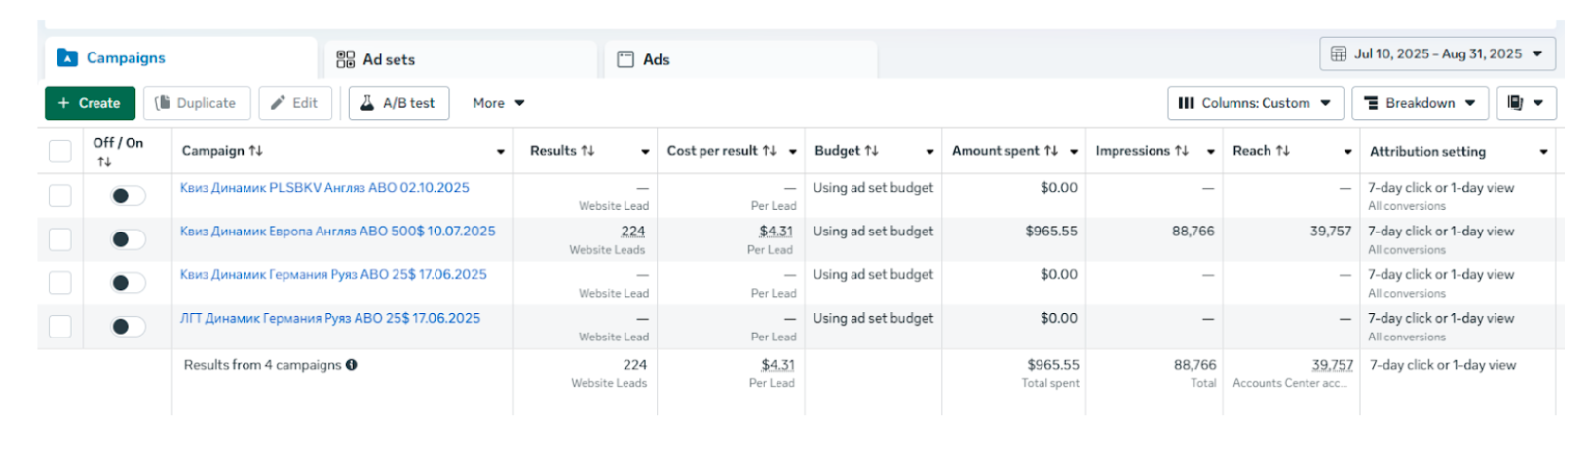This screenshot has width=1591, height=463.
Task: Open the More actions dropdown
Action: pyautogui.click(x=498, y=103)
